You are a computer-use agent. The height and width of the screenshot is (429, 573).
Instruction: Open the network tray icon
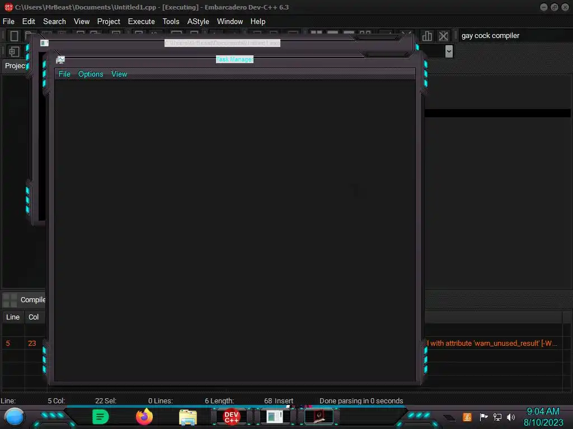pos(497,417)
